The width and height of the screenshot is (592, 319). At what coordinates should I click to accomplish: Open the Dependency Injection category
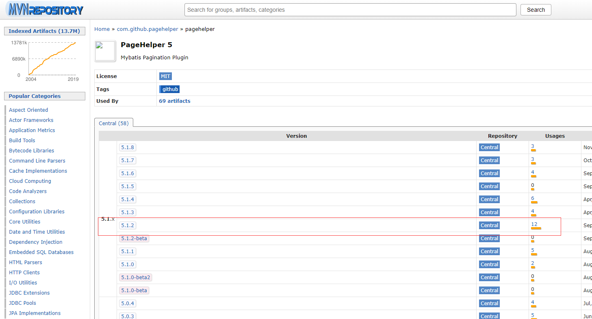(36, 242)
